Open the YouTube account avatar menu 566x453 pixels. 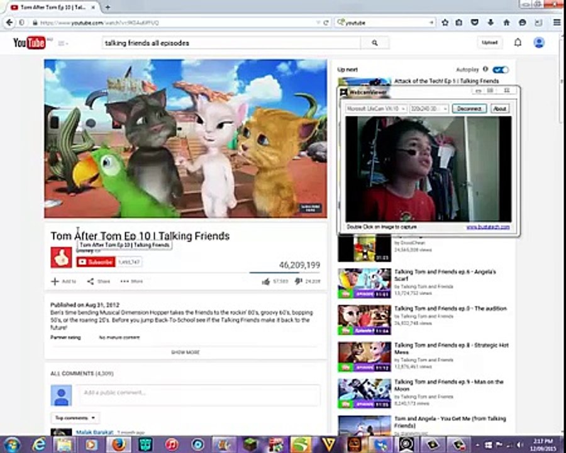[x=539, y=43]
